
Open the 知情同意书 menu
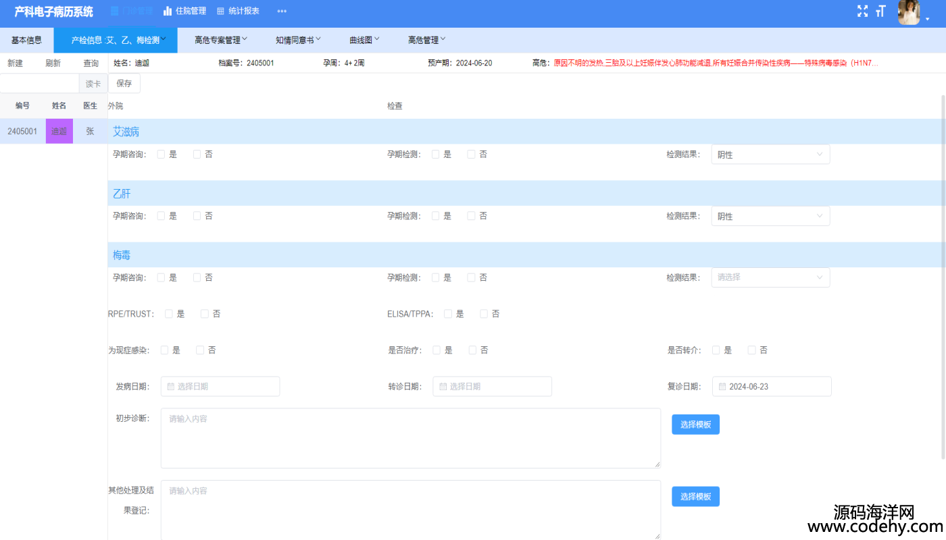tap(298, 40)
